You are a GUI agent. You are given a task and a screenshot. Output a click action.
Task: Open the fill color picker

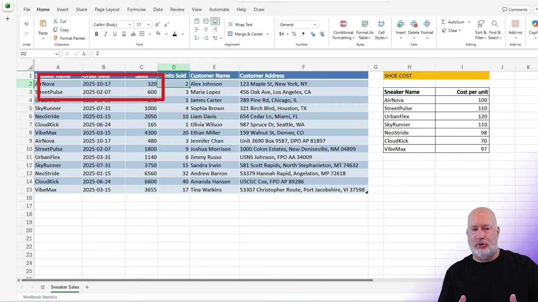158,34
